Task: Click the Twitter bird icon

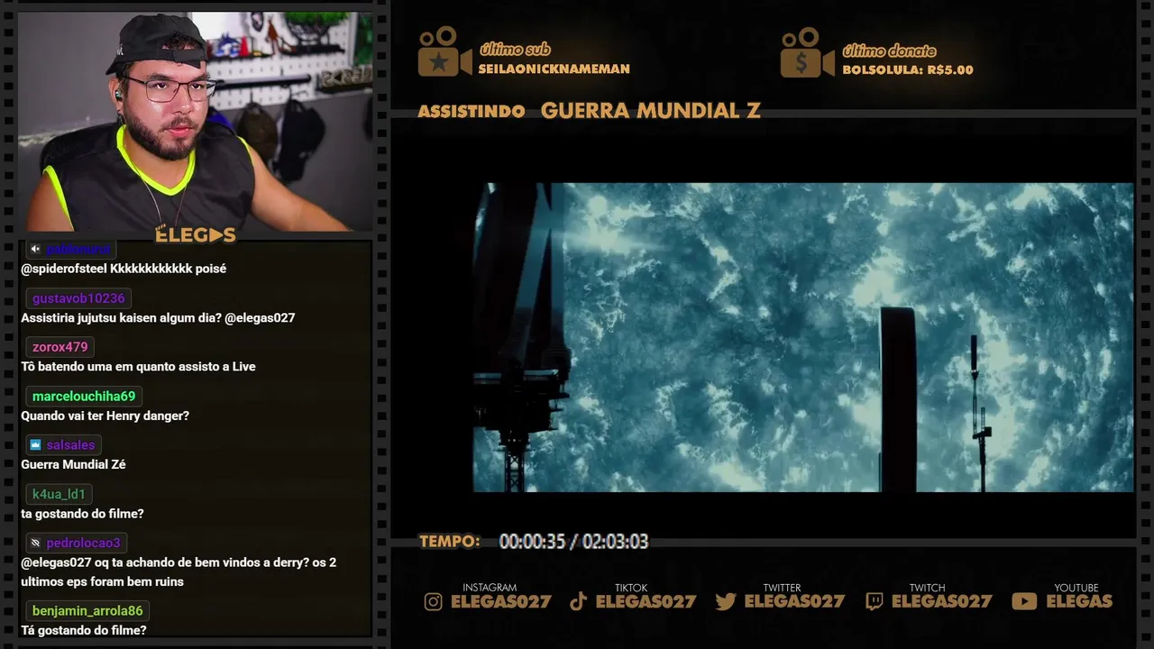Action: [x=726, y=601]
